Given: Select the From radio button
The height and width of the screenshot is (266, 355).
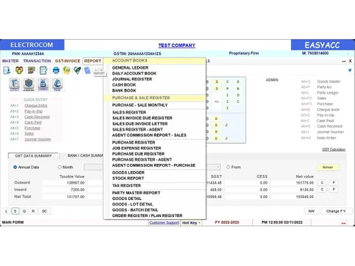Looking at the screenshot, I should (228, 167).
